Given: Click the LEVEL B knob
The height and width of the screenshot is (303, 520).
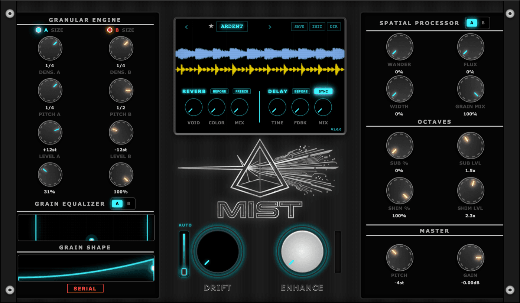Looking at the screenshot, I should point(121,175).
